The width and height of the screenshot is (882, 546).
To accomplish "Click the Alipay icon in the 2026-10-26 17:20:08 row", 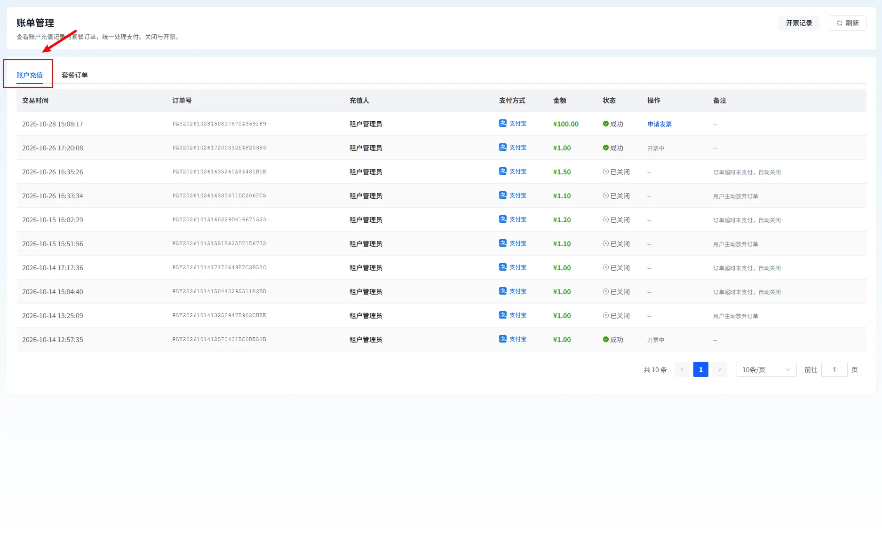I will (503, 147).
